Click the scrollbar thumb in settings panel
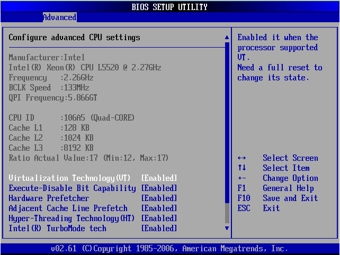Image resolution: width=340 pixels, height=255 pixels. point(227,123)
